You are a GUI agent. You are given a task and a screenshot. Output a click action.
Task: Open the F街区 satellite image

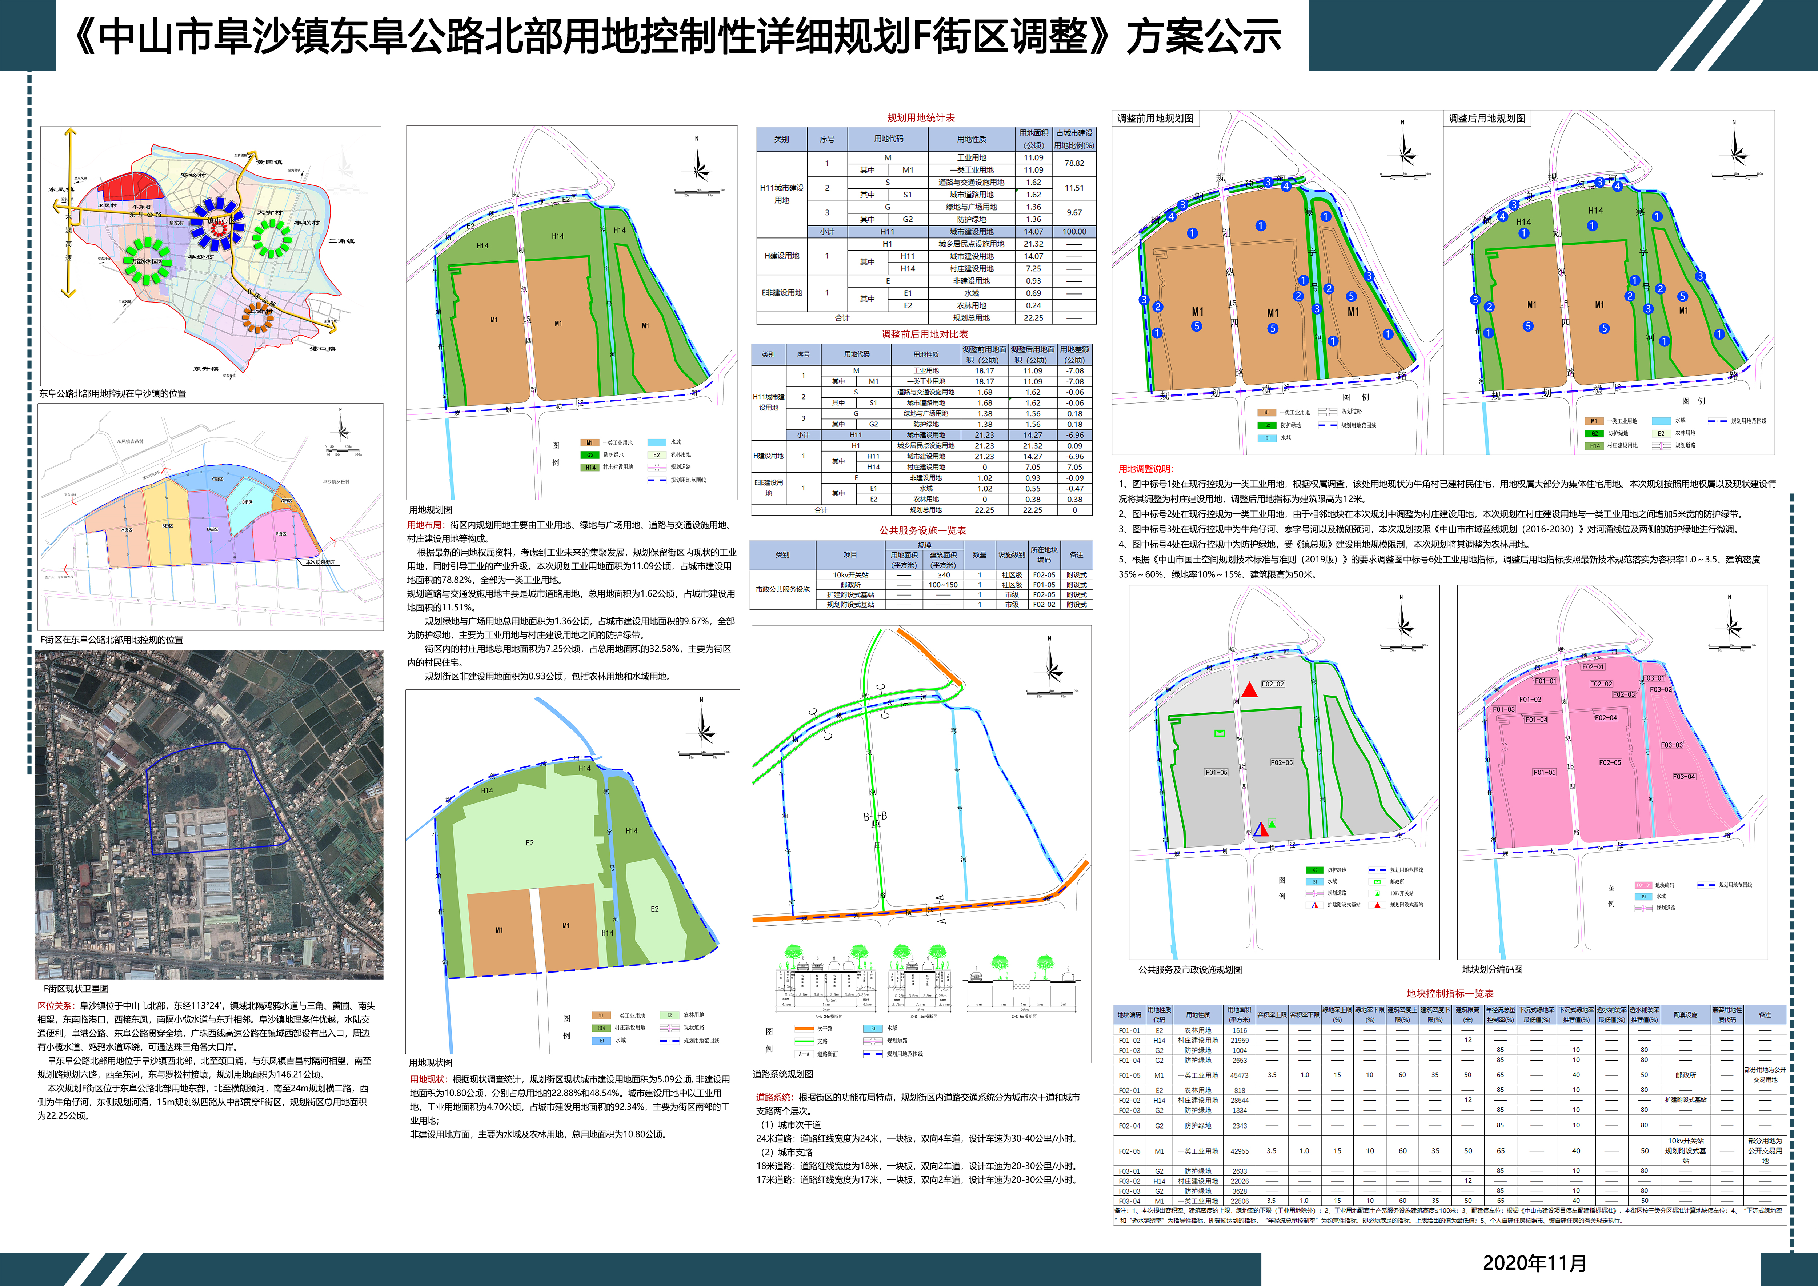coord(209,815)
